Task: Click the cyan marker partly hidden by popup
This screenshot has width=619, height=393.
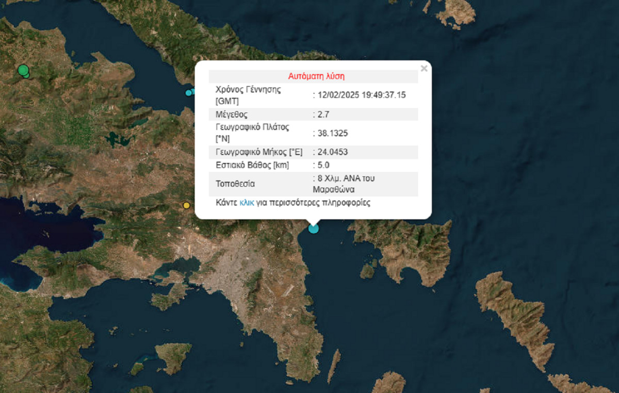Action: pos(193,91)
